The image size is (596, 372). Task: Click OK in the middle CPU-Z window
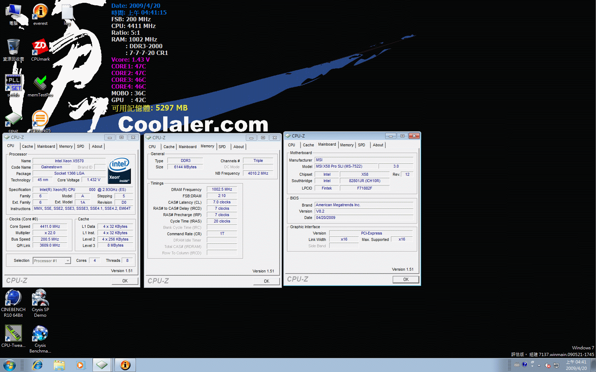click(266, 281)
